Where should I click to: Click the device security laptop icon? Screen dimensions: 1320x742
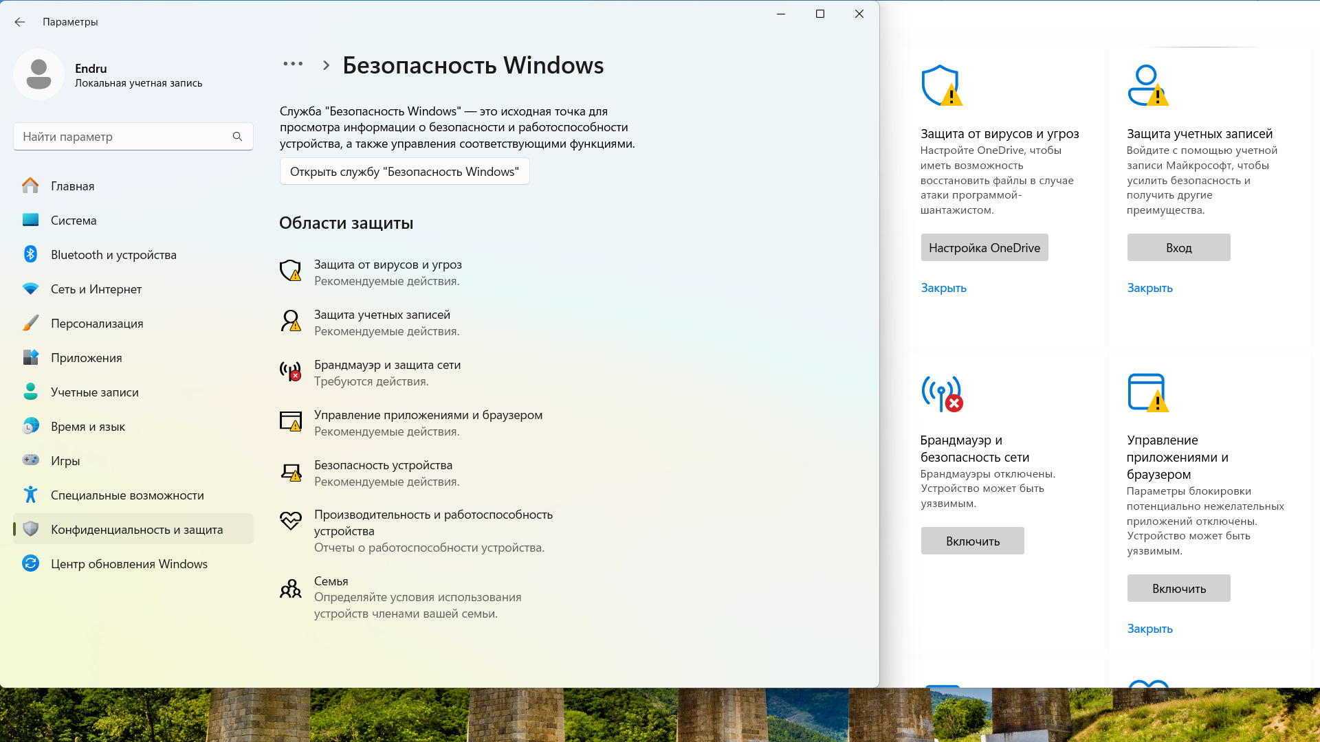pos(290,472)
